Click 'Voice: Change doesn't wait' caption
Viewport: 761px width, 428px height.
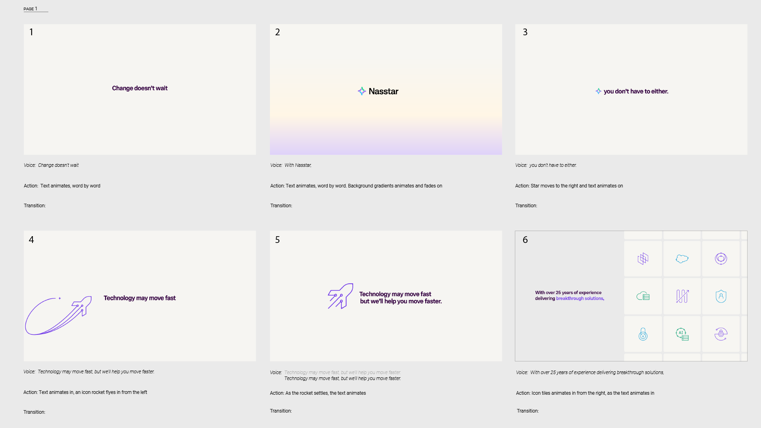51,165
